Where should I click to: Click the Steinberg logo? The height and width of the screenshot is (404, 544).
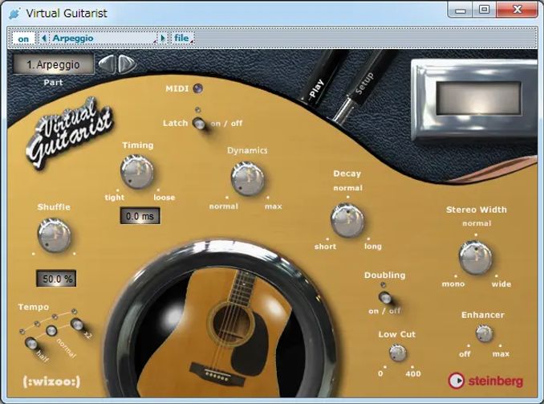tap(485, 379)
